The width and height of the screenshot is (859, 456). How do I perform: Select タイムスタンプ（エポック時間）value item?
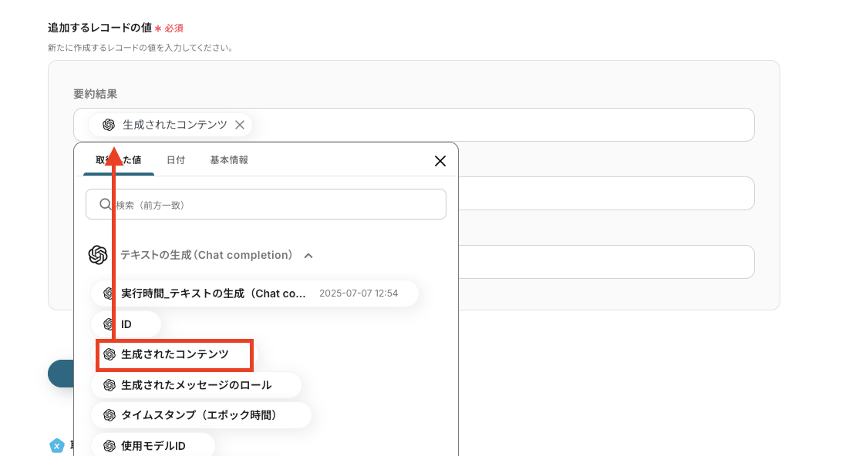coord(201,415)
